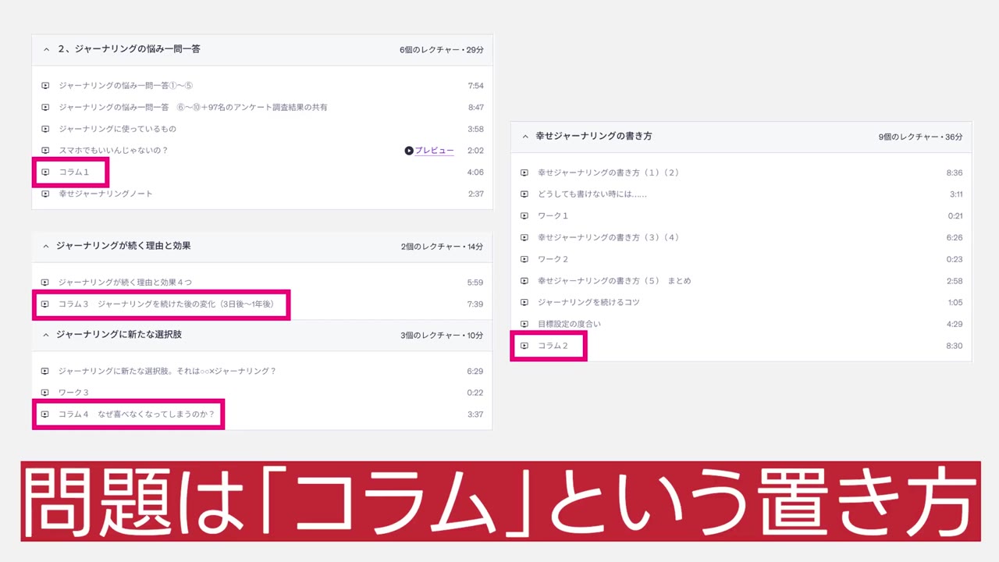Open lecture ワーク３

[x=74, y=393]
